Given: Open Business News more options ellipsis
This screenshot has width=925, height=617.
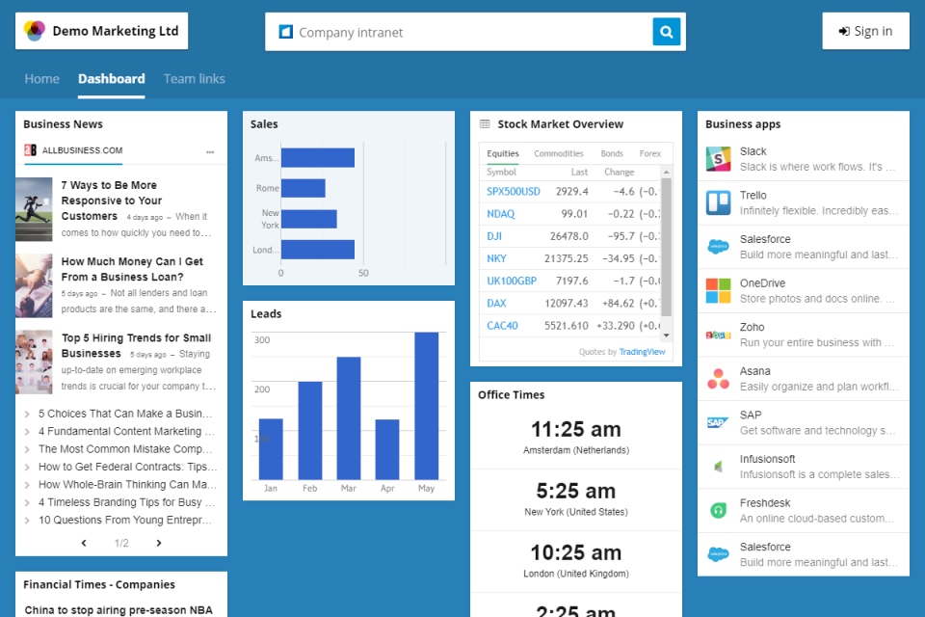Looking at the screenshot, I should coord(210,151).
